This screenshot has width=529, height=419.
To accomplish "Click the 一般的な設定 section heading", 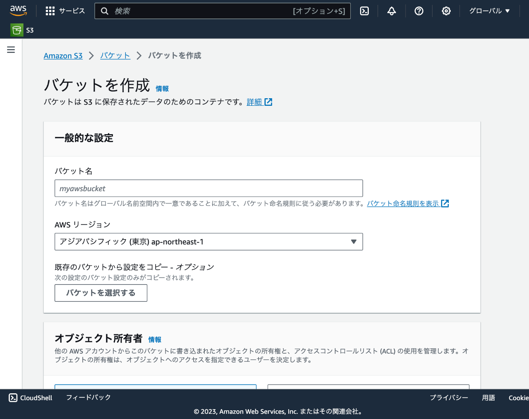I will pyautogui.click(x=84, y=138).
